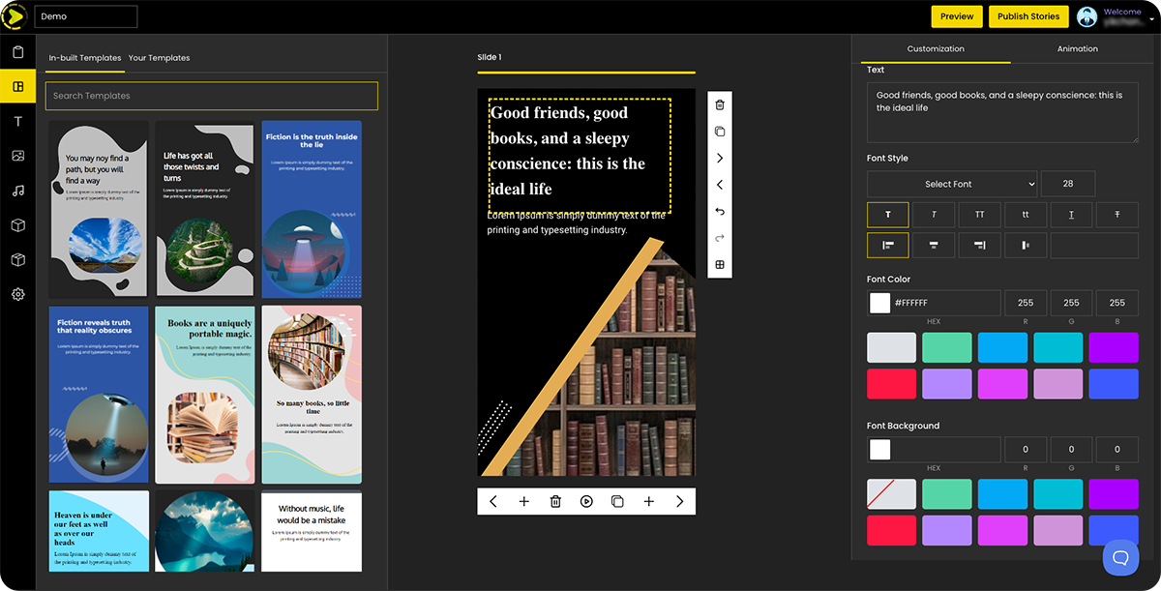Open the Select Font dropdown
The image size is (1161, 591).
951,184
